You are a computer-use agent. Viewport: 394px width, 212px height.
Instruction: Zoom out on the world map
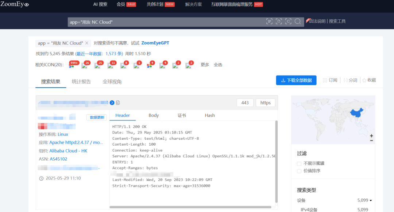click(x=371, y=140)
